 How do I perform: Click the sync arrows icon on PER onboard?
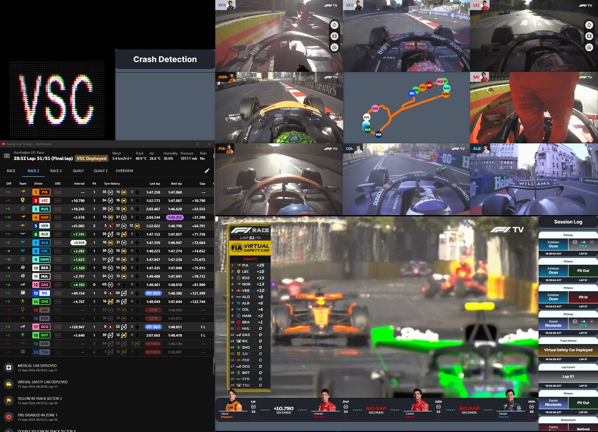click(334, 25)
